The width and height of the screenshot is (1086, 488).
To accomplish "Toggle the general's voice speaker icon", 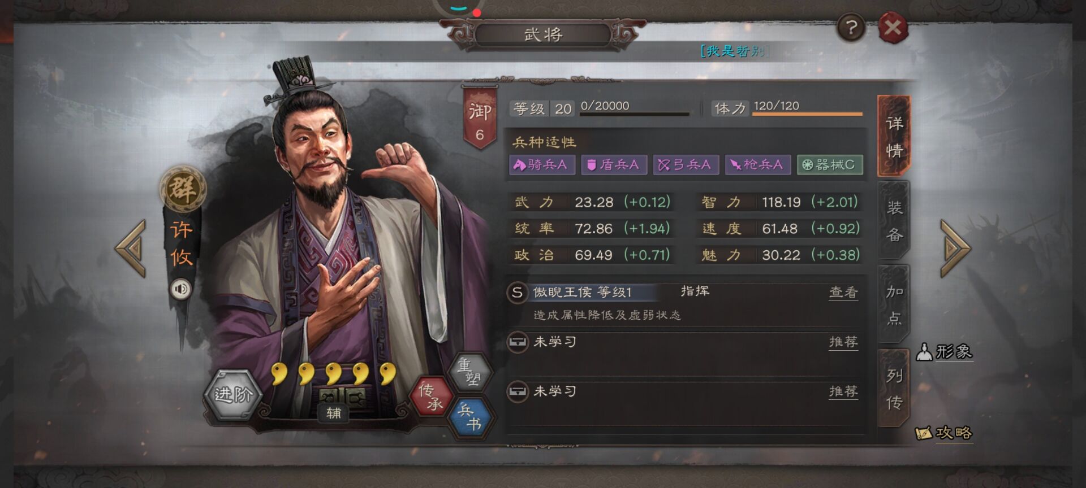I will click(x=181, y=289).
